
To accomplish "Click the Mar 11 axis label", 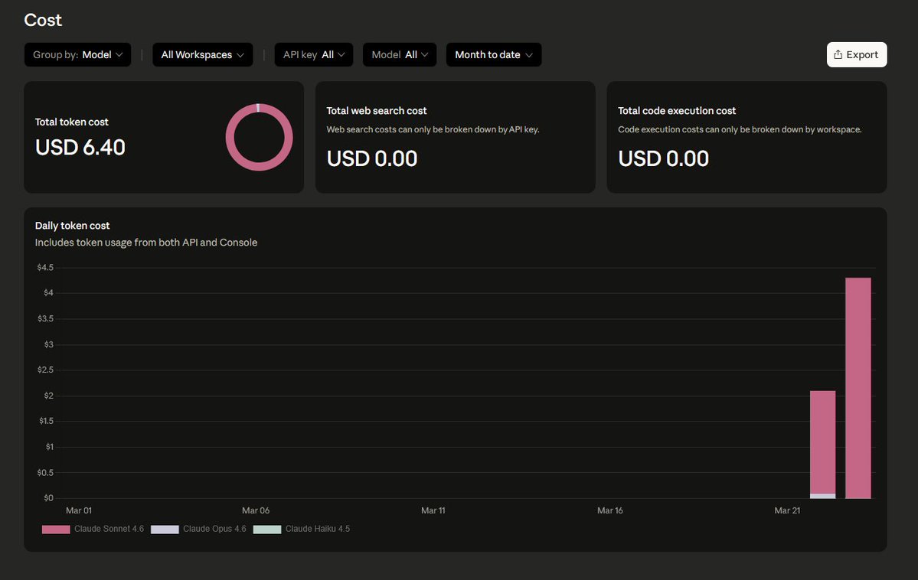I will (x=433, y=510).
